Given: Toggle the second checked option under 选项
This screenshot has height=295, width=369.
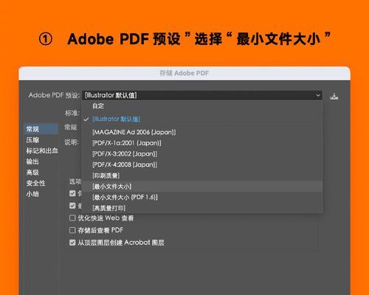Looking at the screenshot, I should (x=72, y=206).
